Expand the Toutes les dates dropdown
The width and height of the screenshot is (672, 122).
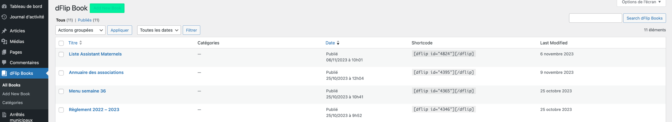click(159, 30)
